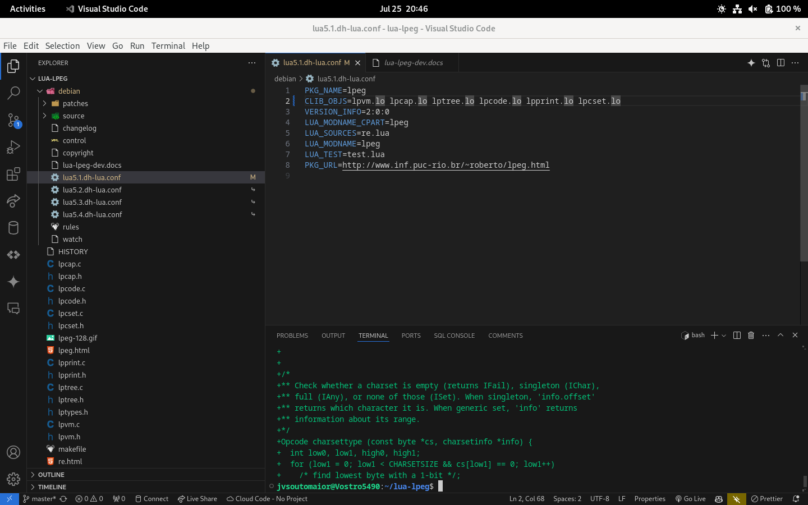Image resolution: width=808 pixels, height=505 pixels.
Task: Switch to the SQL CONSOLE panel tab
Action: [454, 336]
